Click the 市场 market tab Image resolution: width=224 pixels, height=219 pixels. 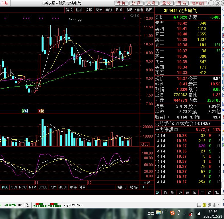point(5,3)
